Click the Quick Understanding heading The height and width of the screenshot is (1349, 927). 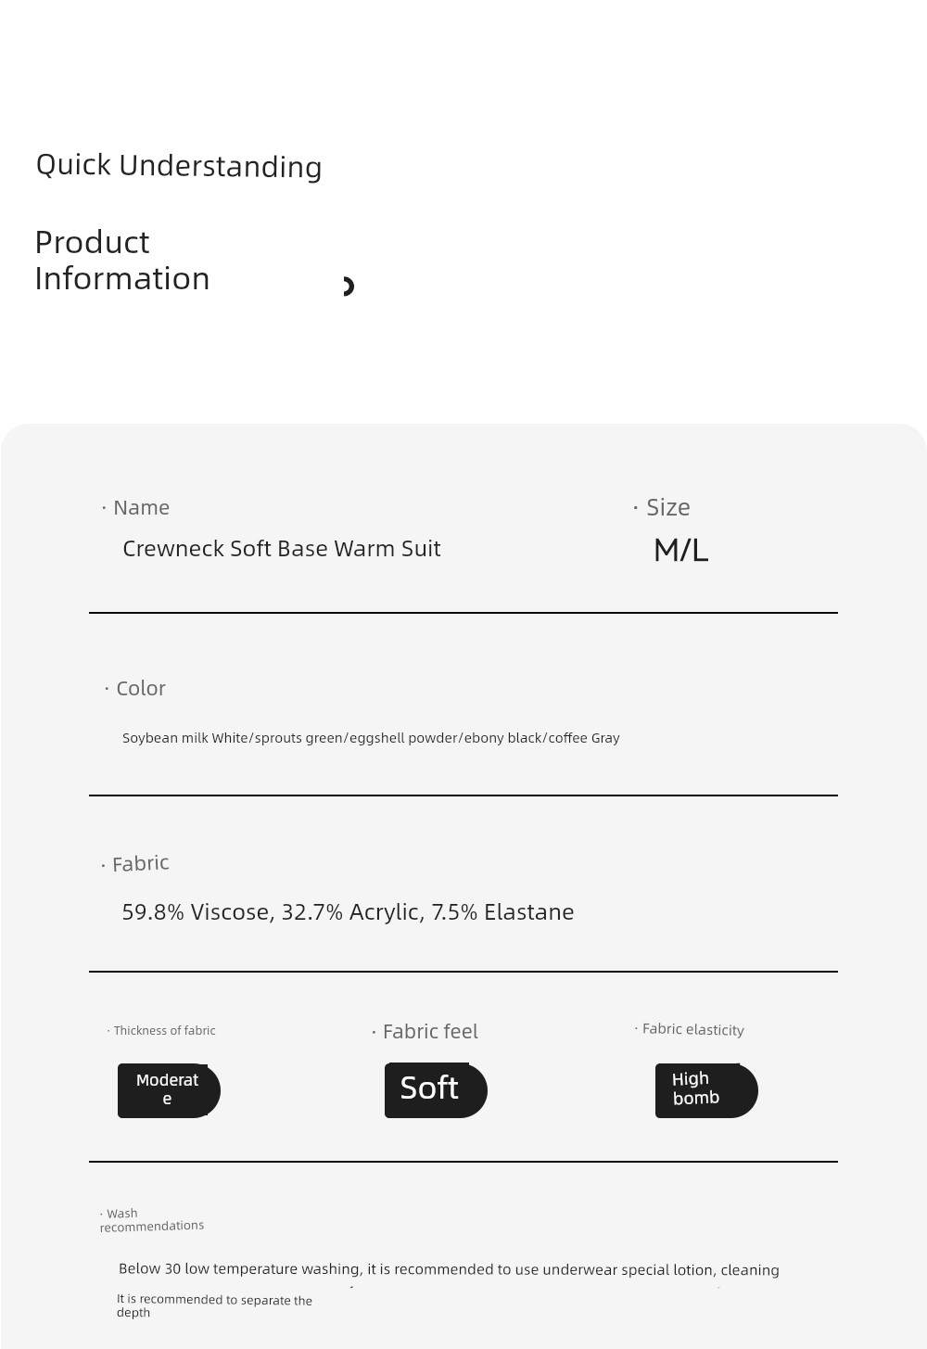[179, 166]
